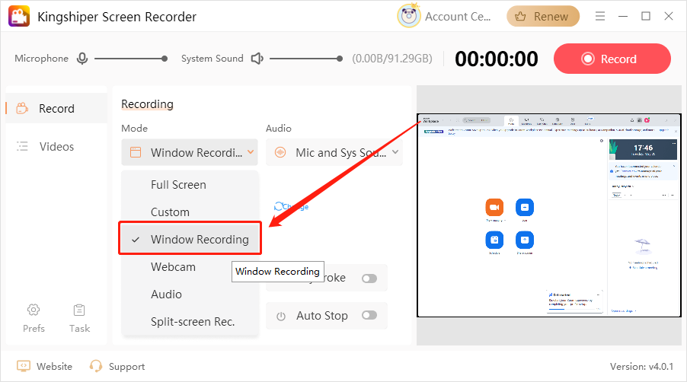Toggle the keystroke display switch
687x382 pixels.
369,279
